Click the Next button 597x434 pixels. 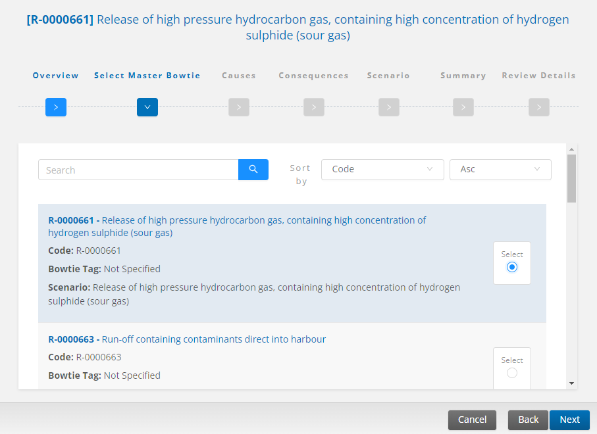click(569, 420)
